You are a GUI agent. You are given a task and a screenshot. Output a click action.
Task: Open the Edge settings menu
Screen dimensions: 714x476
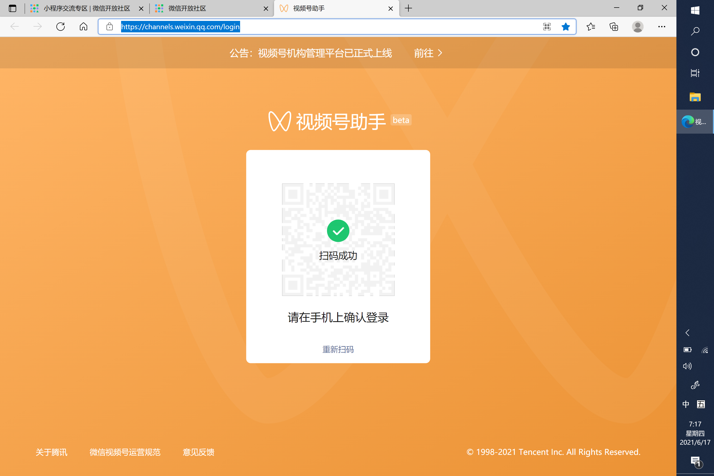pos(662,27)
